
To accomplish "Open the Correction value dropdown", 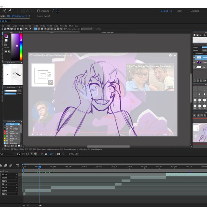I will (86, 29).
